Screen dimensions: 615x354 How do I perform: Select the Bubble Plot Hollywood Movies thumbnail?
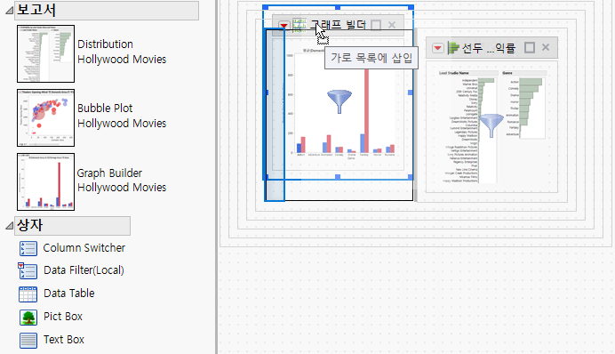[45, 117]
